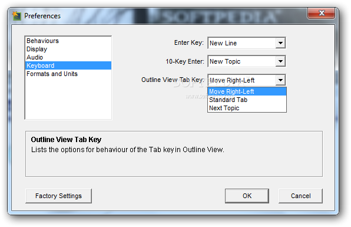Expand the 10-Key Enter dropdown arrow
351x227 pixels.
click(x=280, y=61)
